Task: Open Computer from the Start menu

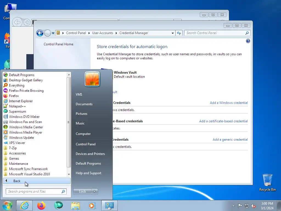Action: pos(83,134)
